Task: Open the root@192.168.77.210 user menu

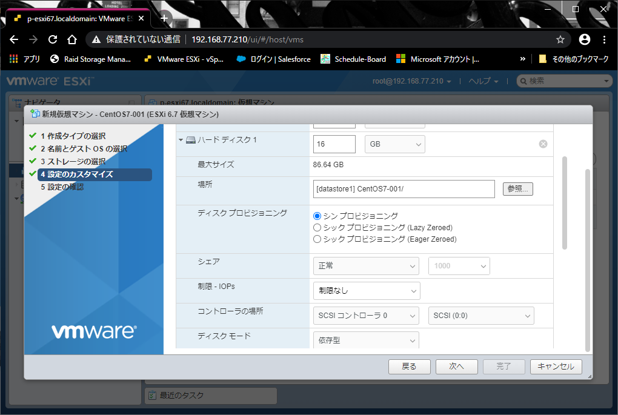Action: [x=411, y=81]
